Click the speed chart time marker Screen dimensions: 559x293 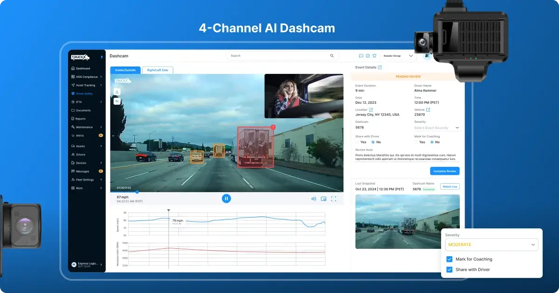(169, 211)
